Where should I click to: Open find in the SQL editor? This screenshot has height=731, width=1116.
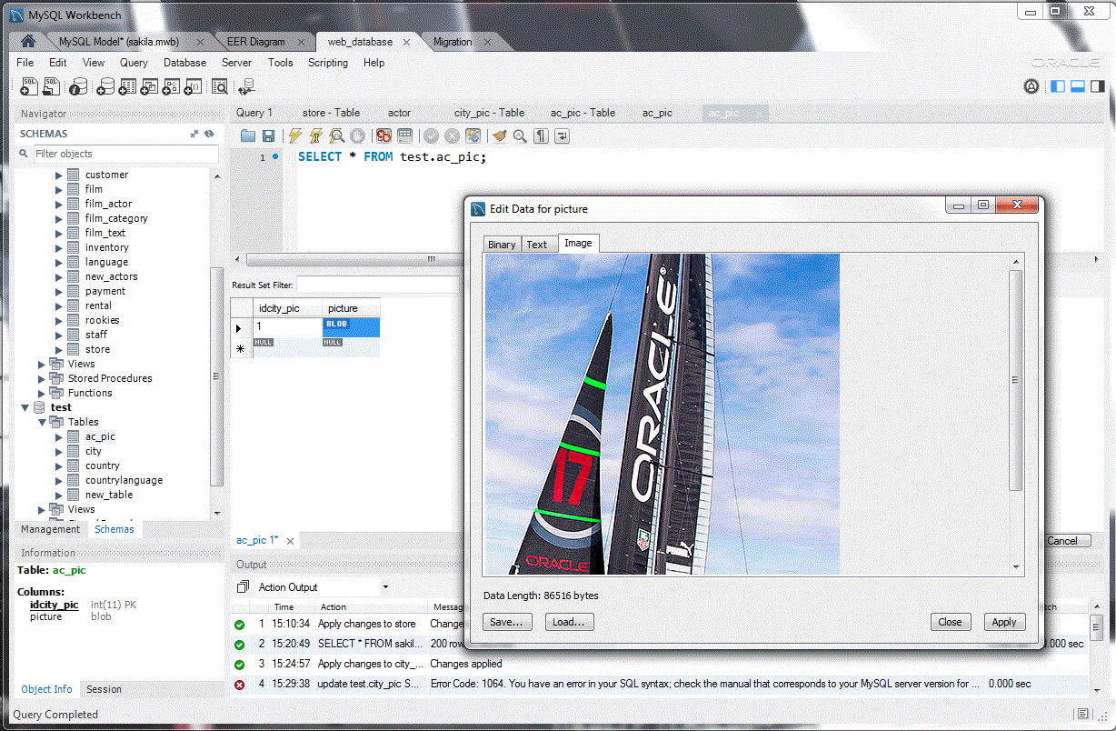click(521, 135)
